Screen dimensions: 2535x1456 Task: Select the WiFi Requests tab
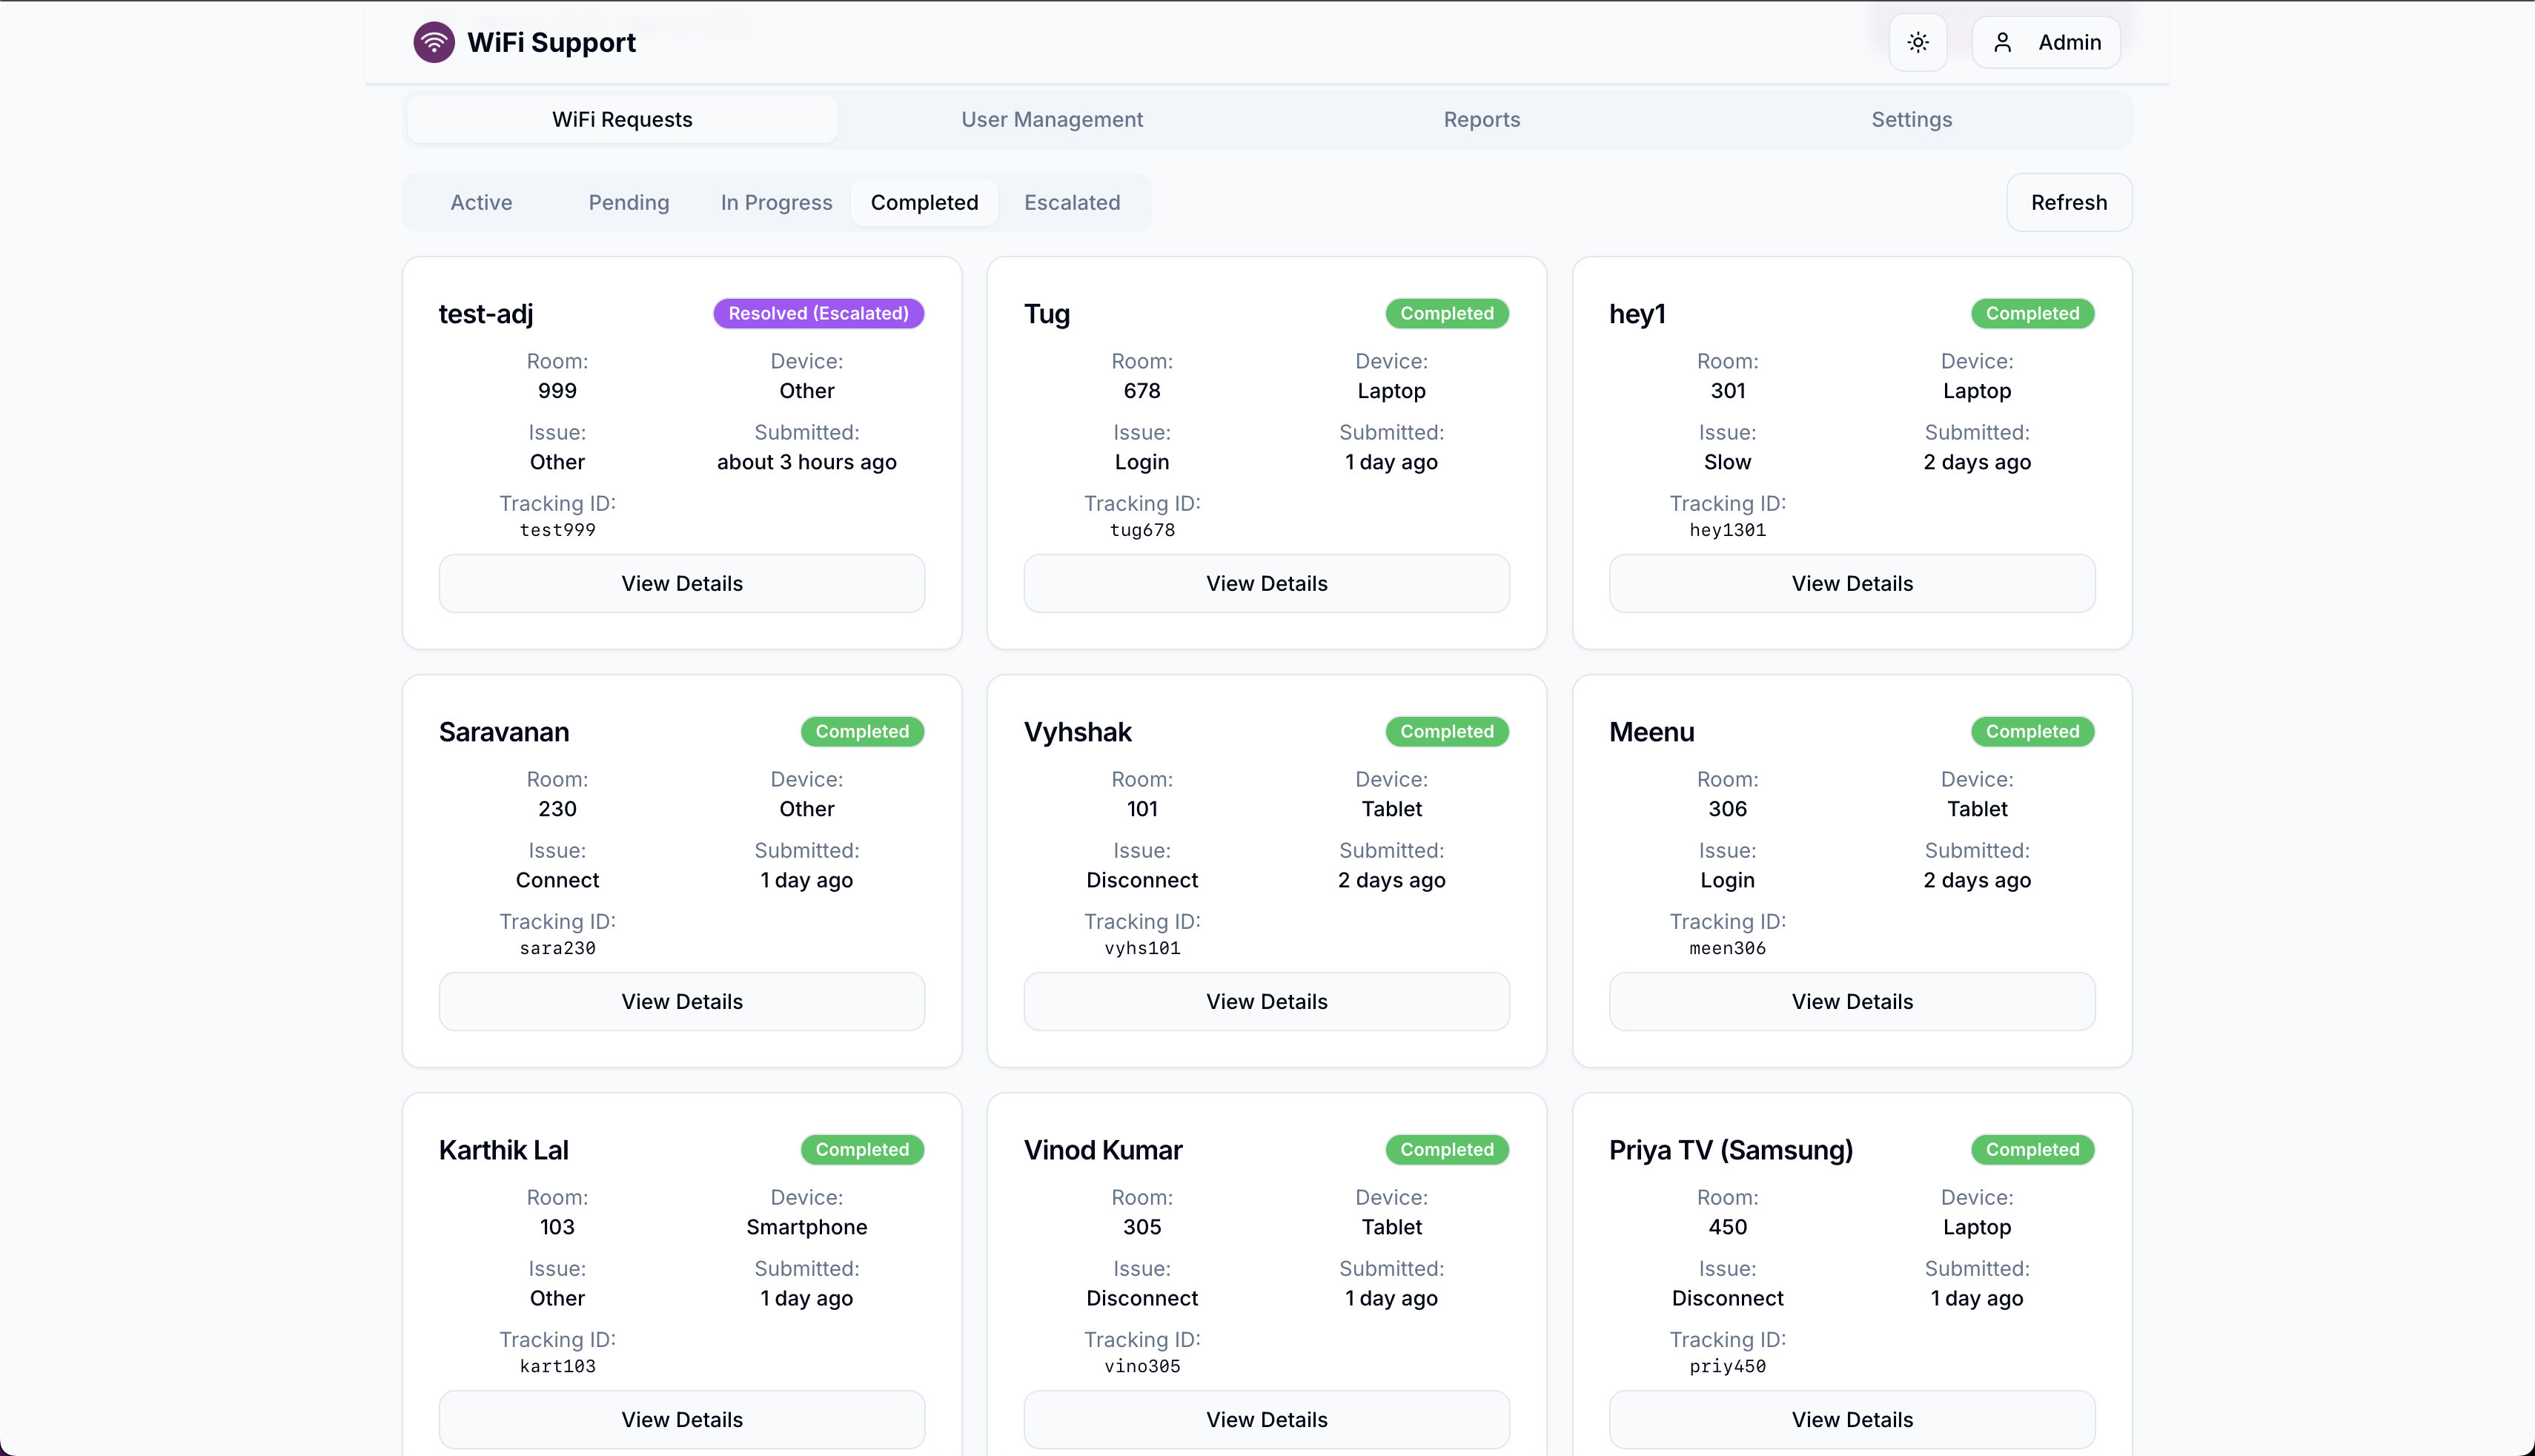[x=622, y=119]
